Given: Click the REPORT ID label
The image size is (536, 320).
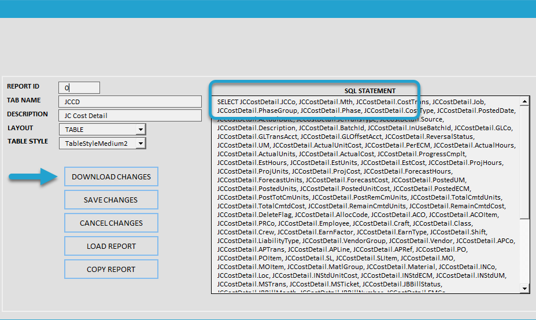Looking at the screenshot, I should tap(23, 86).
